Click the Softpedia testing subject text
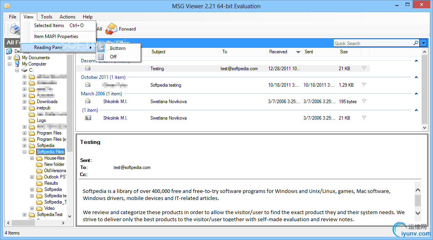The width and height of the screenshot is (433, 240). coord(166,85)
